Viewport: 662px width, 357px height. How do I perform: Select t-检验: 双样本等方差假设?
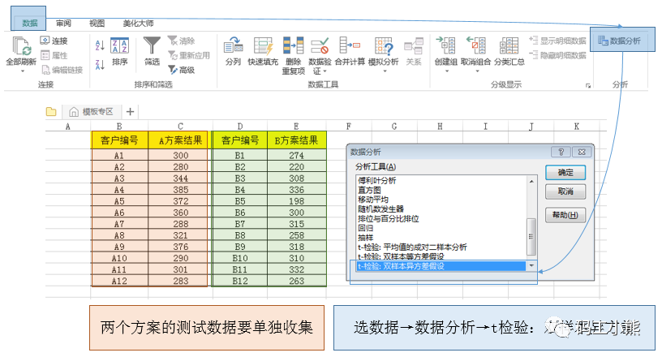click(401, 256)
